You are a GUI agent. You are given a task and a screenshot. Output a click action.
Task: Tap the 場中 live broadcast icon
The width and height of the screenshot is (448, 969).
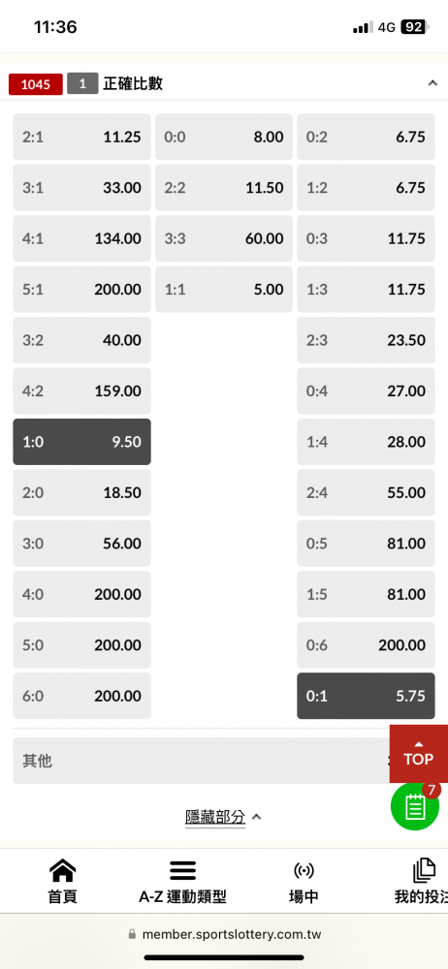tap(304, 871)
